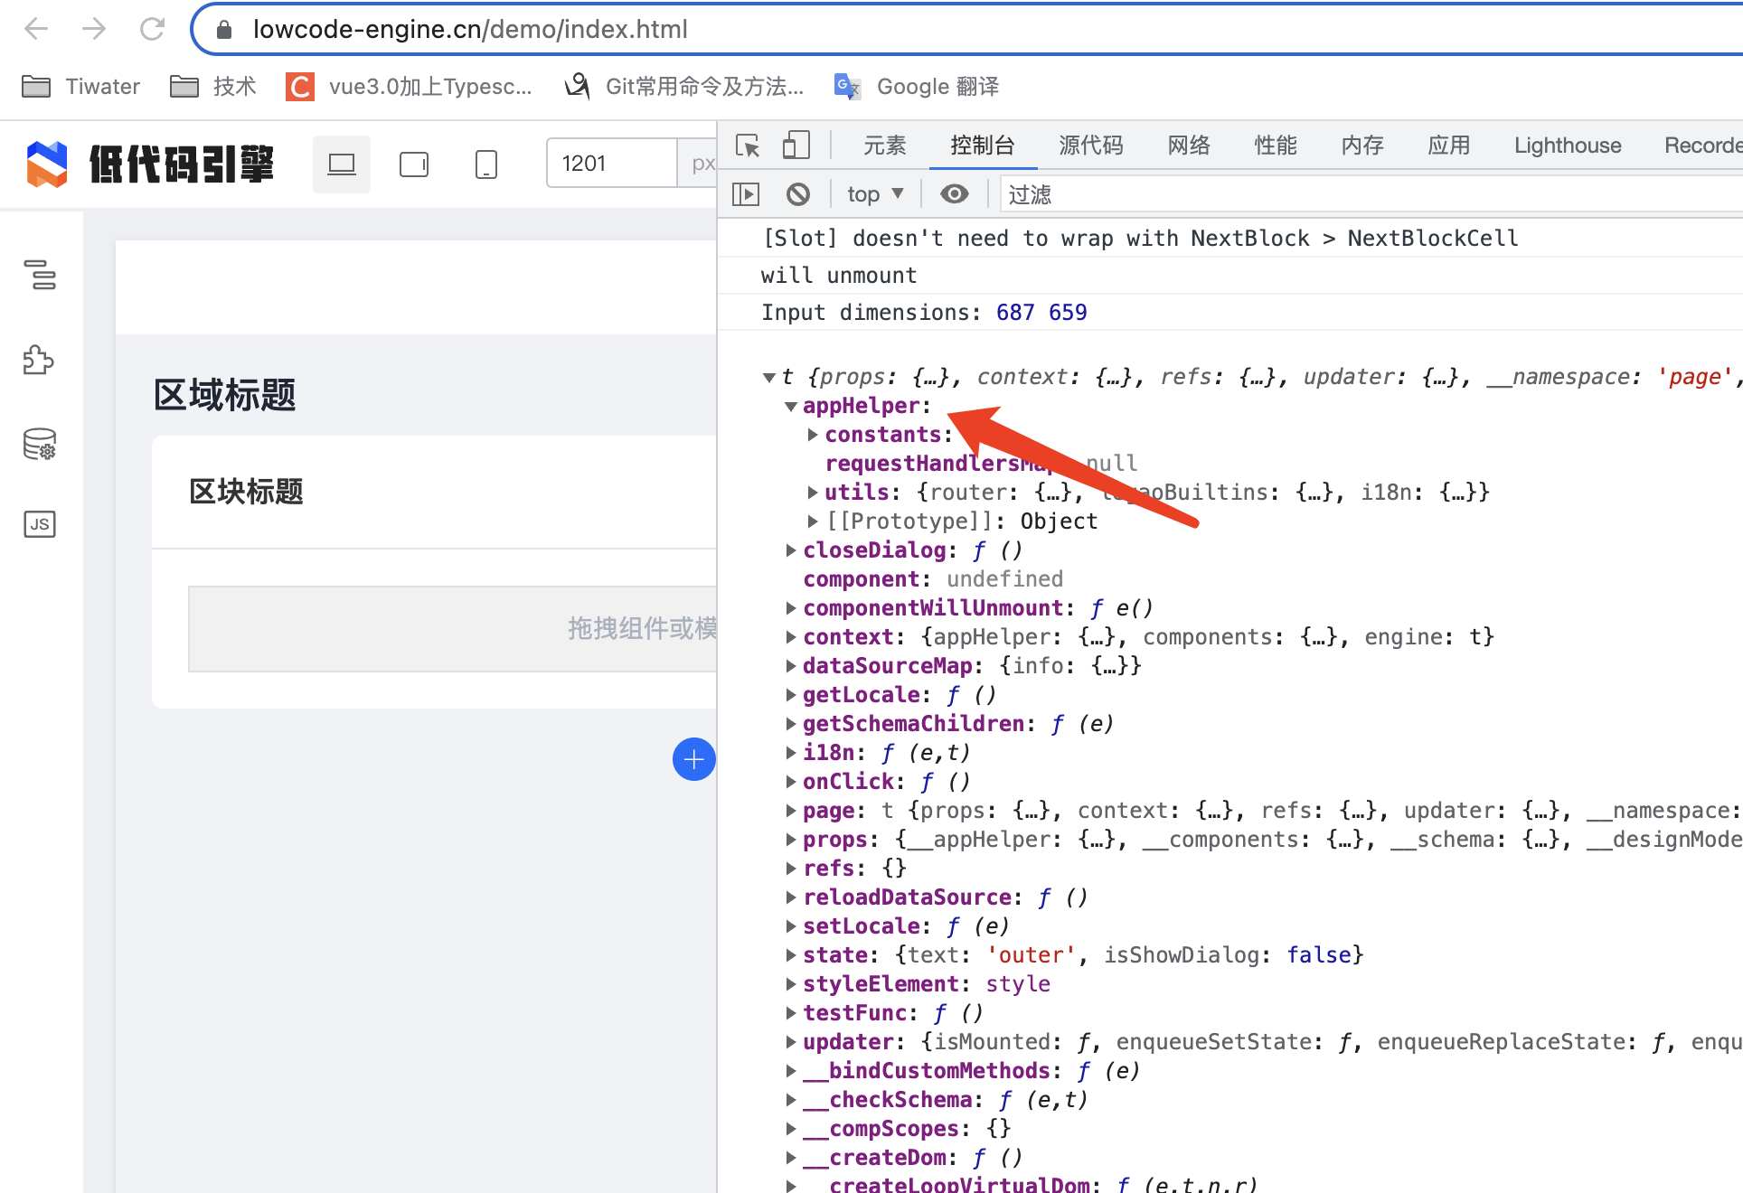Open the data source panel icon
Image resolution: width=1743 pixels, height=1193 pixels.
(x=40, y=444)
